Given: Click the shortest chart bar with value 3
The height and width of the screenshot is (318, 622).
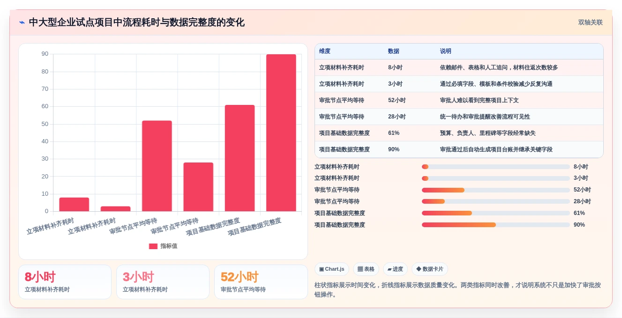Looking at the screenshot, I should 115,209.
